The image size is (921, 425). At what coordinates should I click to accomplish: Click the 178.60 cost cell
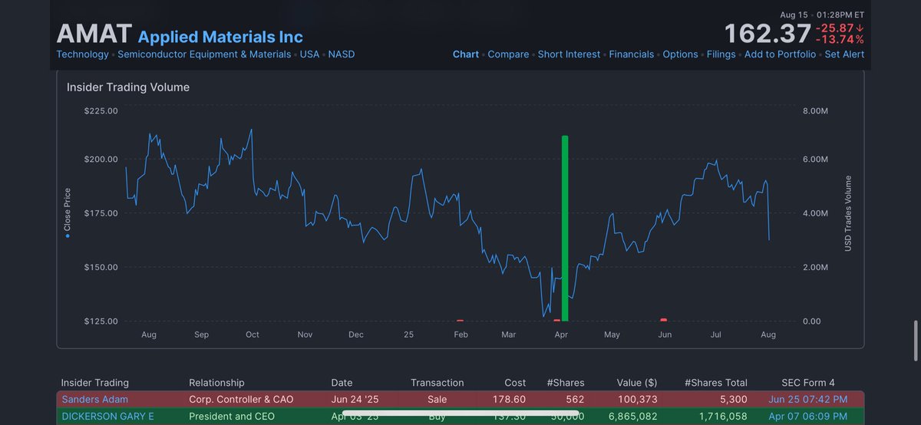(510, 399)
